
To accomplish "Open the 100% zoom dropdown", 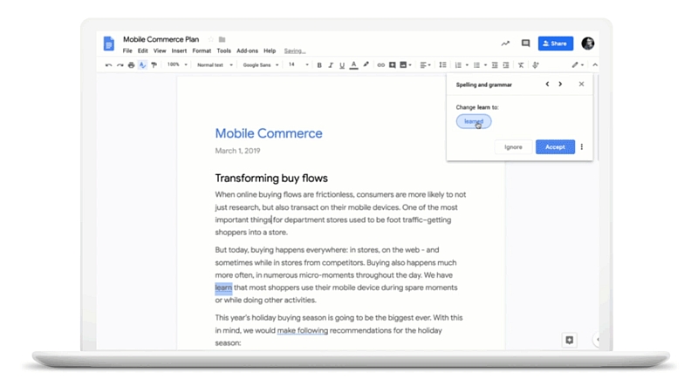I will click(x=177, y=64).
